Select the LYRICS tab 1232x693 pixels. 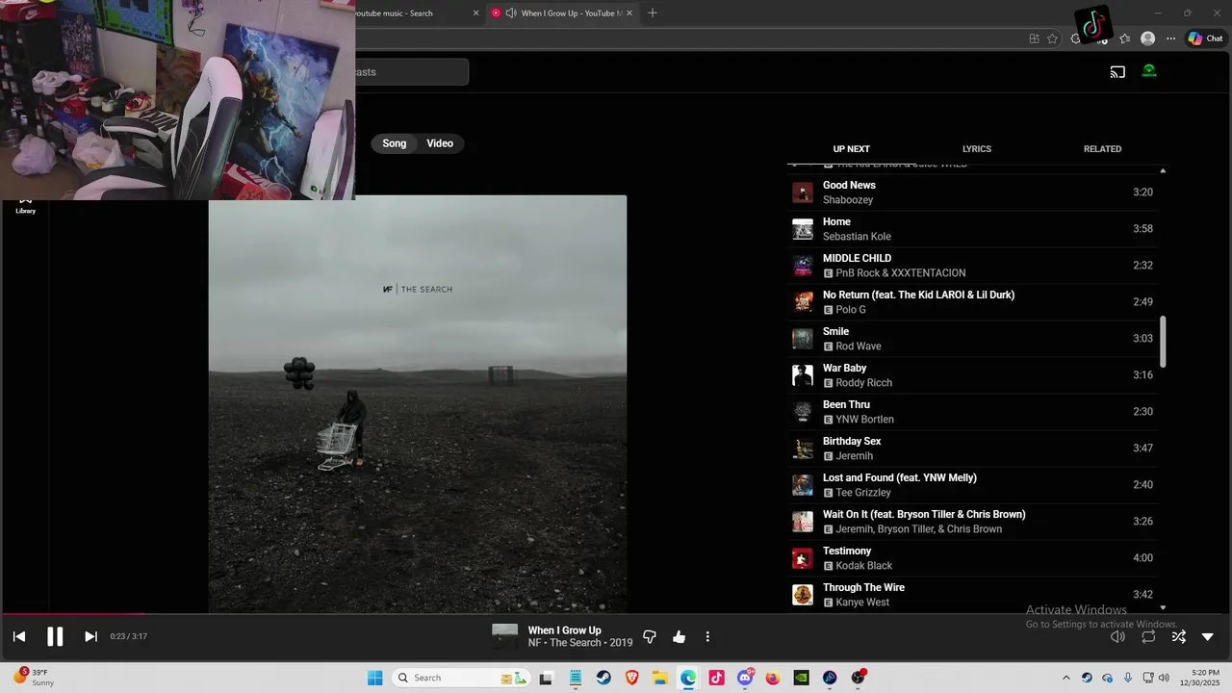[x=977, y=149]
